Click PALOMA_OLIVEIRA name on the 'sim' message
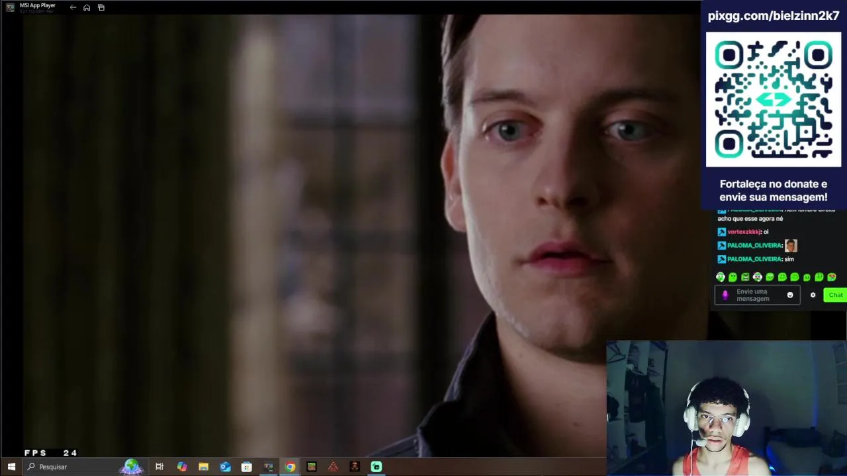The image size is (847, 476). click(754, 259)
